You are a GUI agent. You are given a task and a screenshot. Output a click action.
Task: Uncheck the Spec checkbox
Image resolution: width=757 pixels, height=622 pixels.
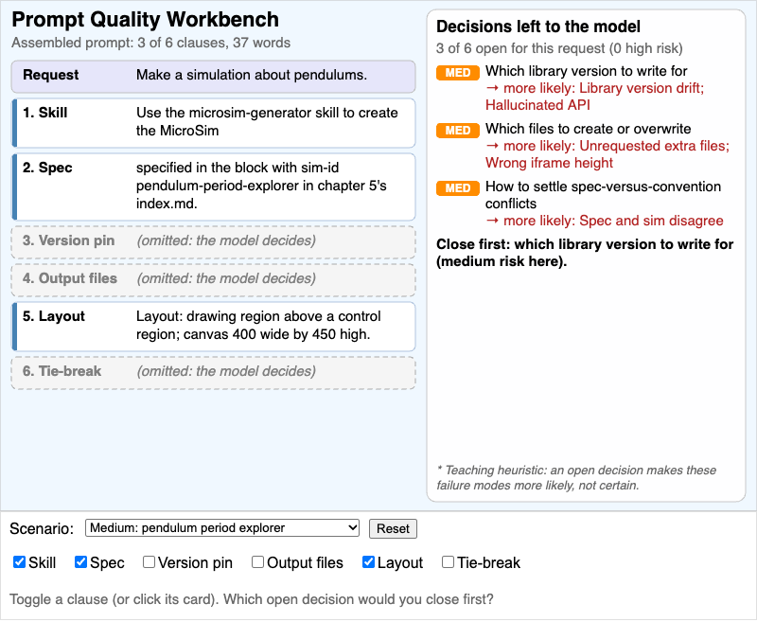[80, 562]
